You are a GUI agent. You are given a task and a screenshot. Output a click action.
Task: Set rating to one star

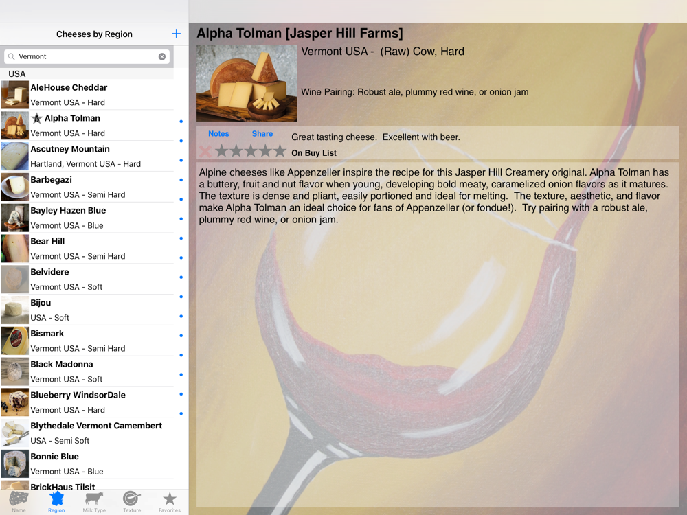222,151
